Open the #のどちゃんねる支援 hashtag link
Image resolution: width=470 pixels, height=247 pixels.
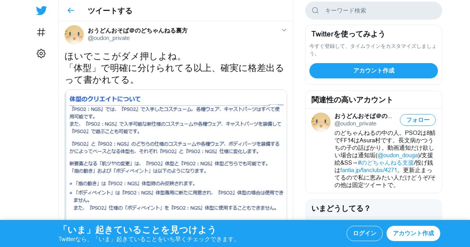385,163
